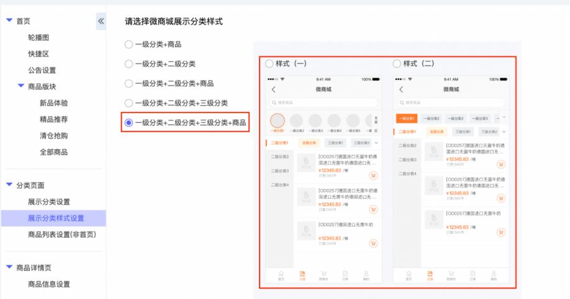Image resolution: width=570 pixels, height=299 pixels.
Task: Click the search field in Style One preview
Action: click(x=324, y=102)
